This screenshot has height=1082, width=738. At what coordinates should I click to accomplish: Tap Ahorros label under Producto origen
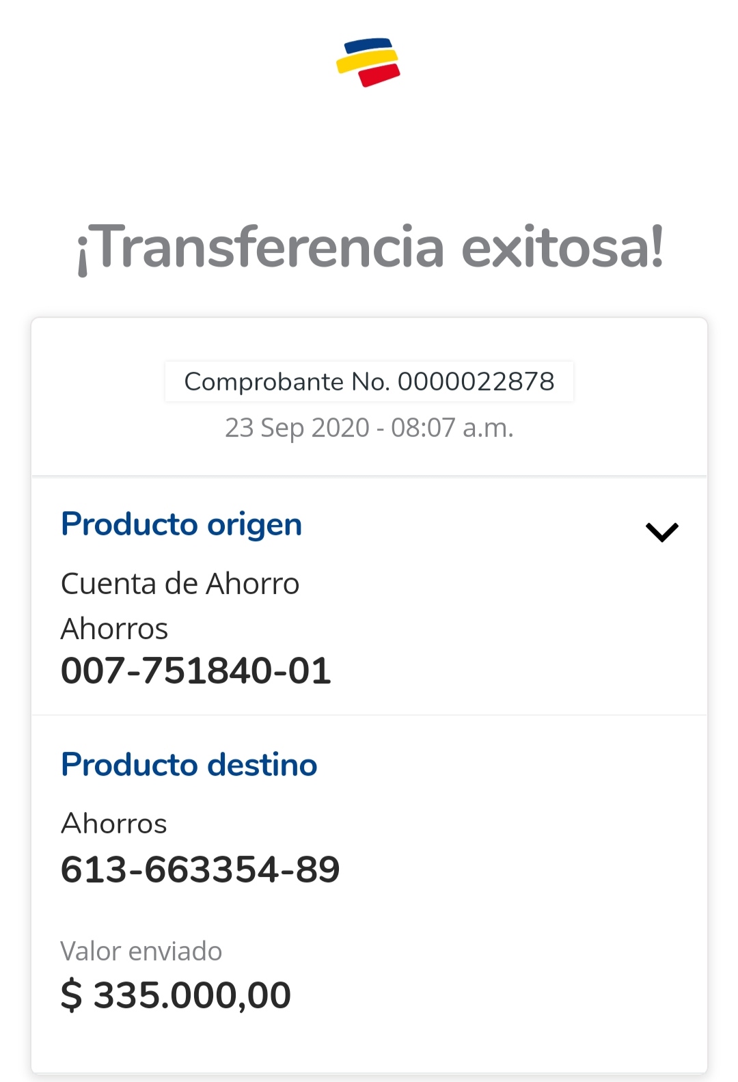[114, 629]
